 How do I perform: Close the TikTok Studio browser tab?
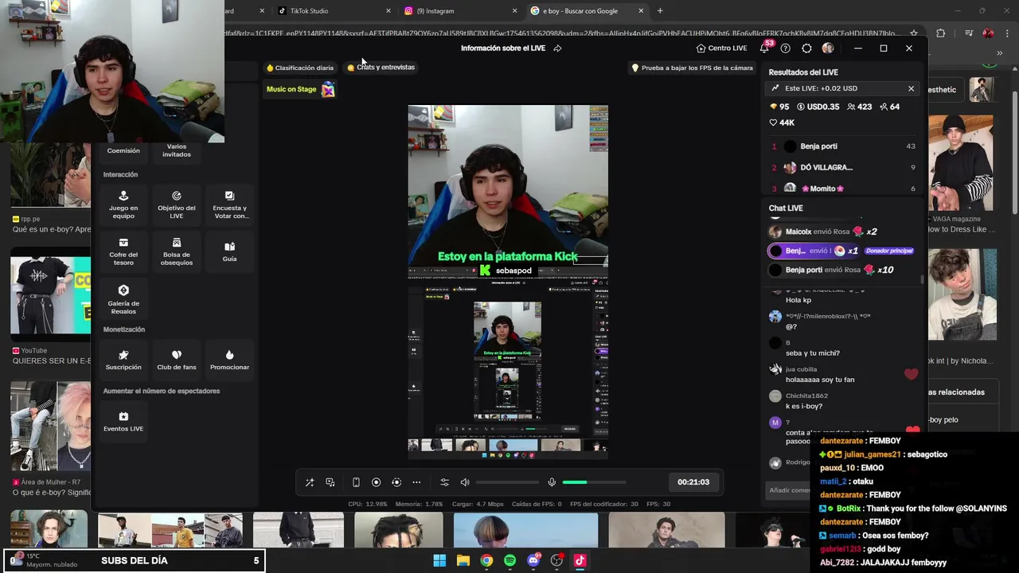(x=388, y=11)
